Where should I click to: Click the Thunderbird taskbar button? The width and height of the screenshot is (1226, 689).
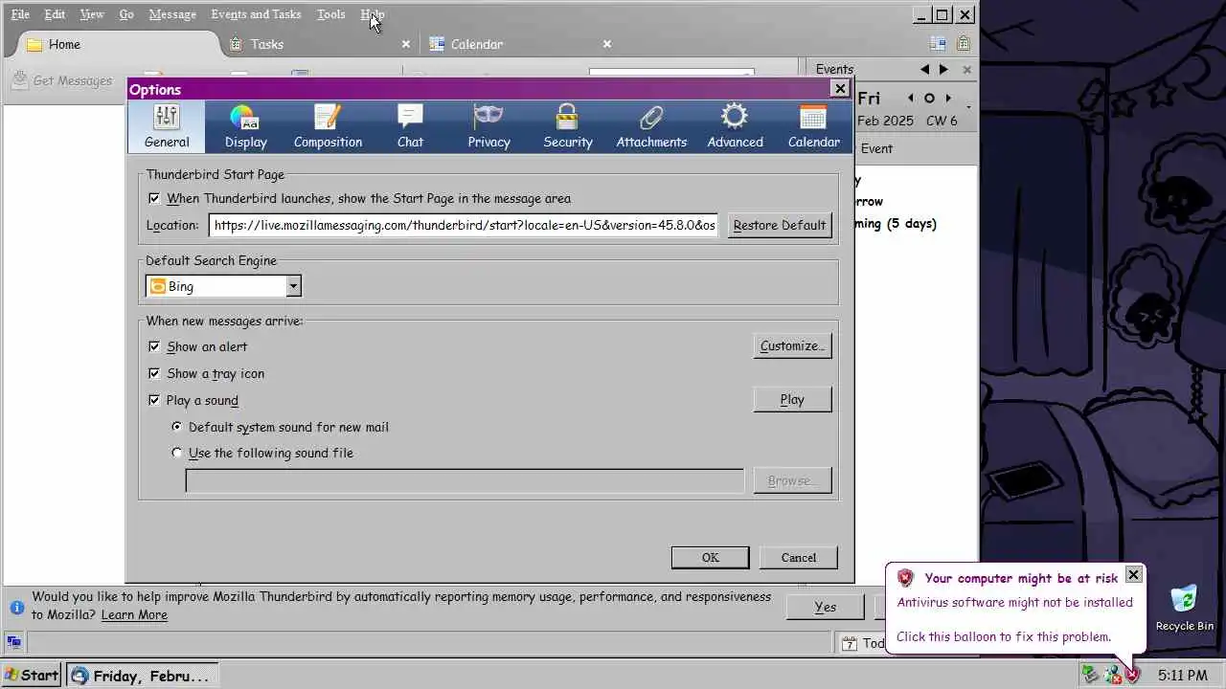coord(143,676)
